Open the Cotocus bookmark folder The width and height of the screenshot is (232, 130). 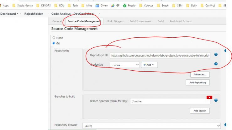(x=146, y=6)
